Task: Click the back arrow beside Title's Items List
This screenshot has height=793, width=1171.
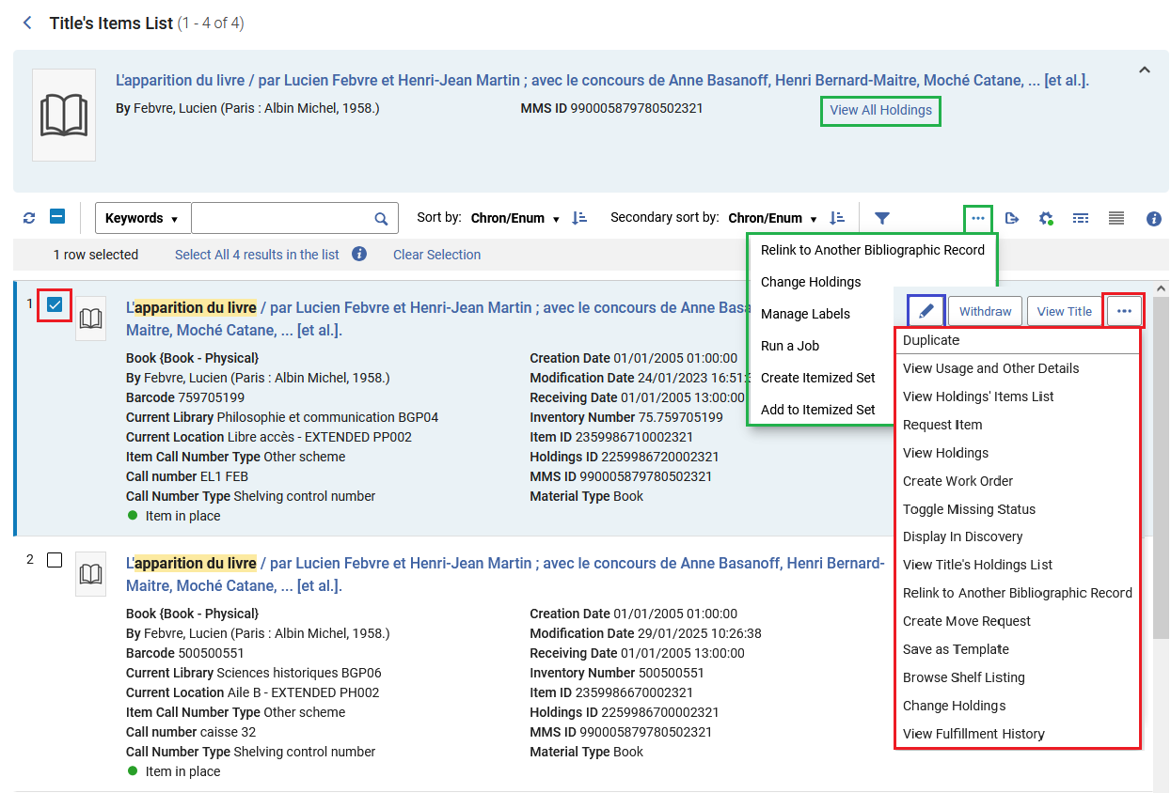Action: (x=27, y=23)
